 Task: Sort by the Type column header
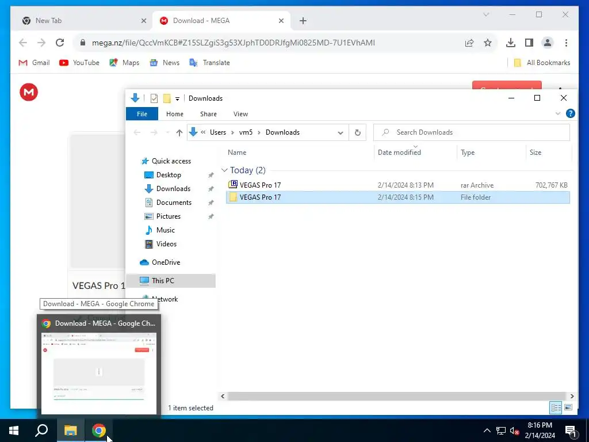point(468,153)
